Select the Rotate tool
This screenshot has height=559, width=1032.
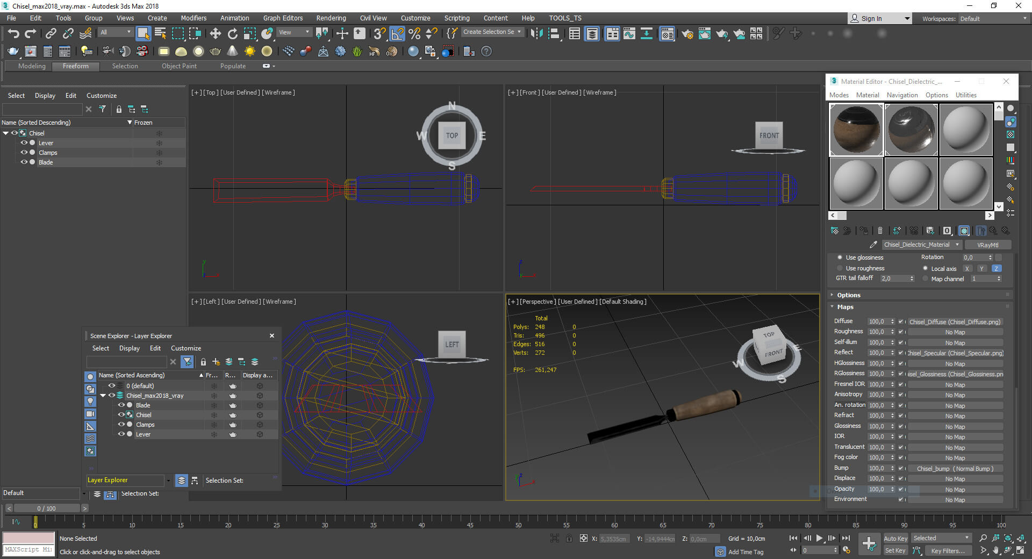pos(232,34)
